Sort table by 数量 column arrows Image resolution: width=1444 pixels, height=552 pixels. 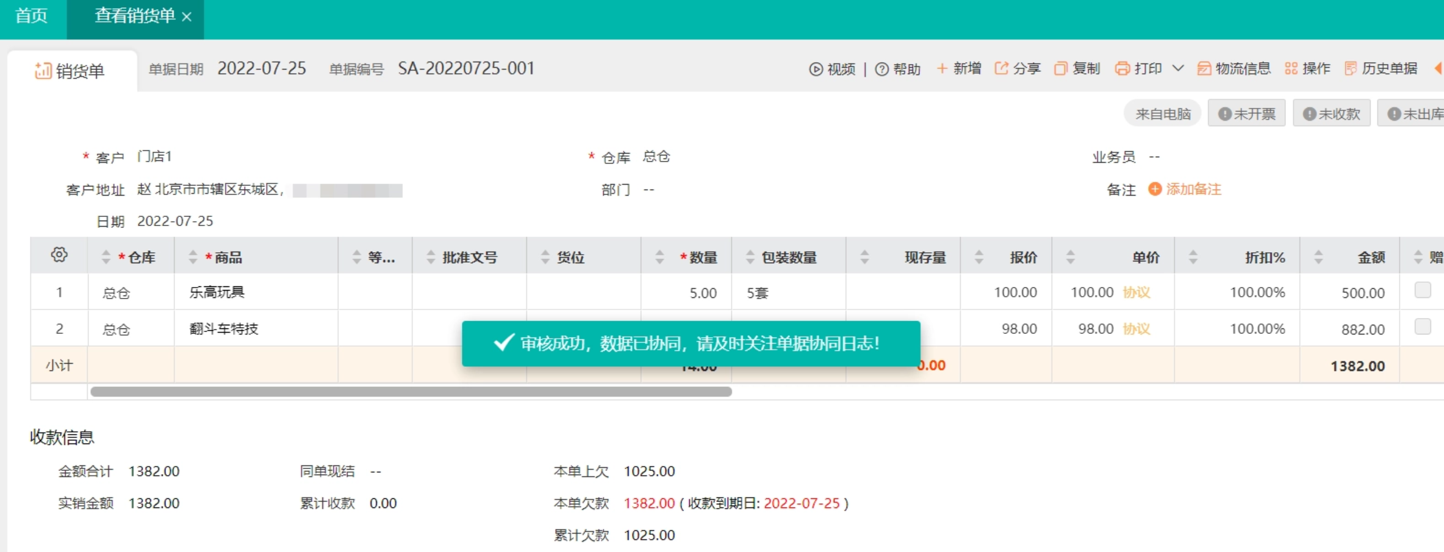[x=659, y=257]
